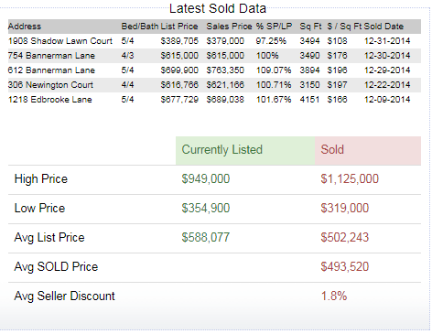Viewport: 432px width, 334px height.
Task: Click the sold high price $1,125,000
Action: tap(350, 178)
